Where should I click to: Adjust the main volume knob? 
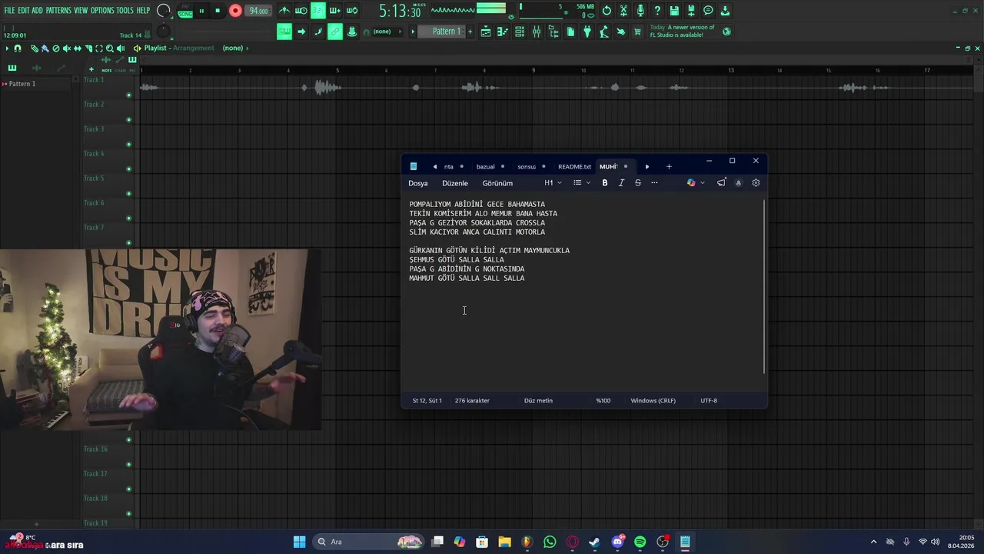click(x=164, y=11)
